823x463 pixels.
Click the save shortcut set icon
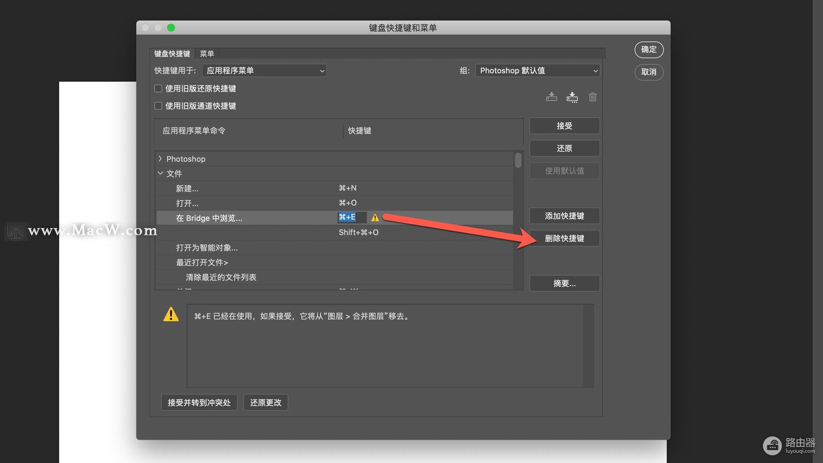click(x=551, y=97)
